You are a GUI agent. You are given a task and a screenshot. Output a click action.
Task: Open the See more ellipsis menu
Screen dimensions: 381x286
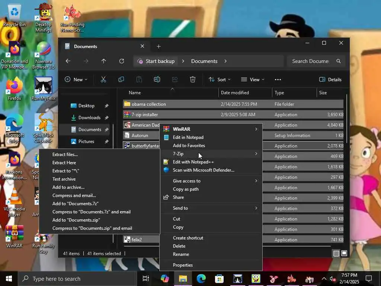(278, 80)
